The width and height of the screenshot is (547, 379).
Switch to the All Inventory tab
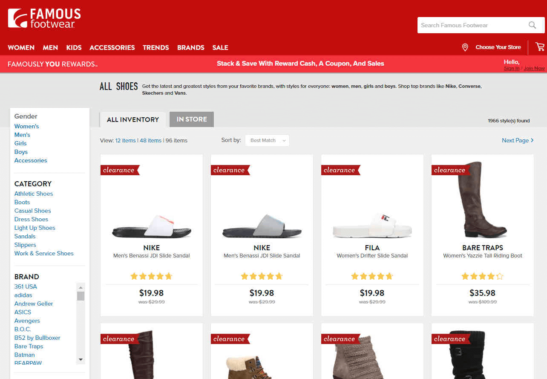pos(133,119)
